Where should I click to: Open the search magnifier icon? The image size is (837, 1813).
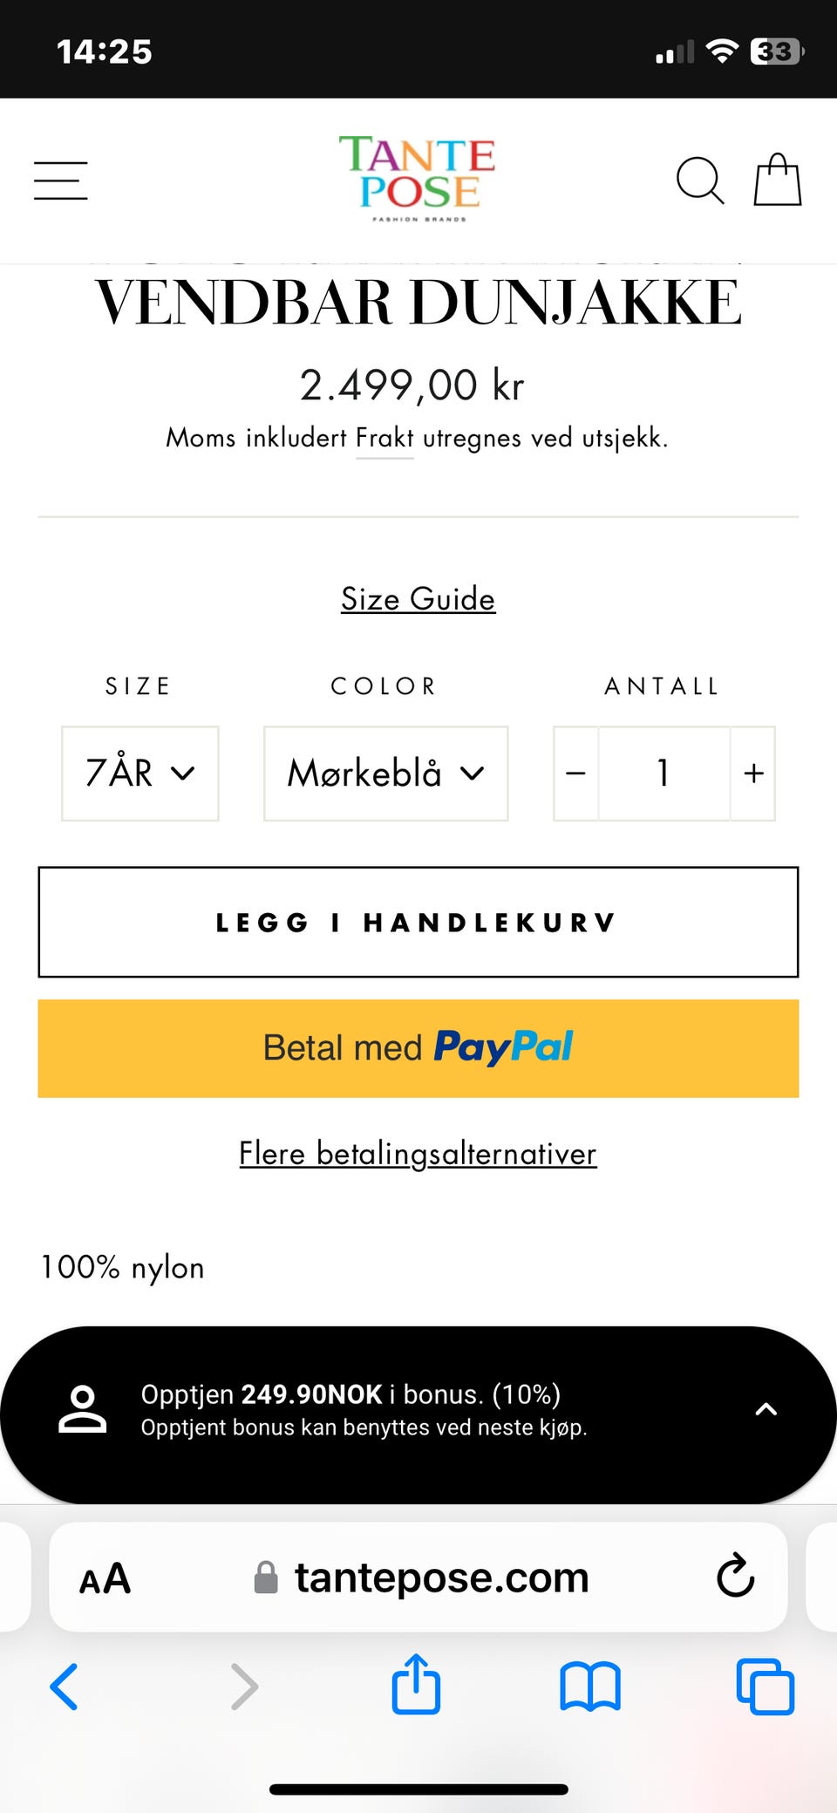(700, 181)
